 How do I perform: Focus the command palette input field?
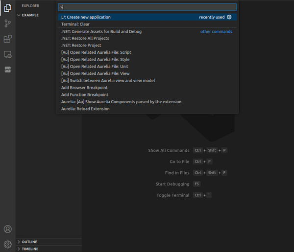click(147, 7)
